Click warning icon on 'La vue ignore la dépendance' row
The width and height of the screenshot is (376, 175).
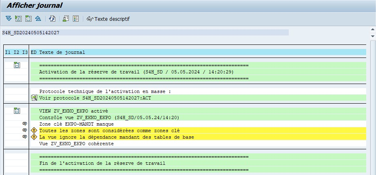click(34, 137)
